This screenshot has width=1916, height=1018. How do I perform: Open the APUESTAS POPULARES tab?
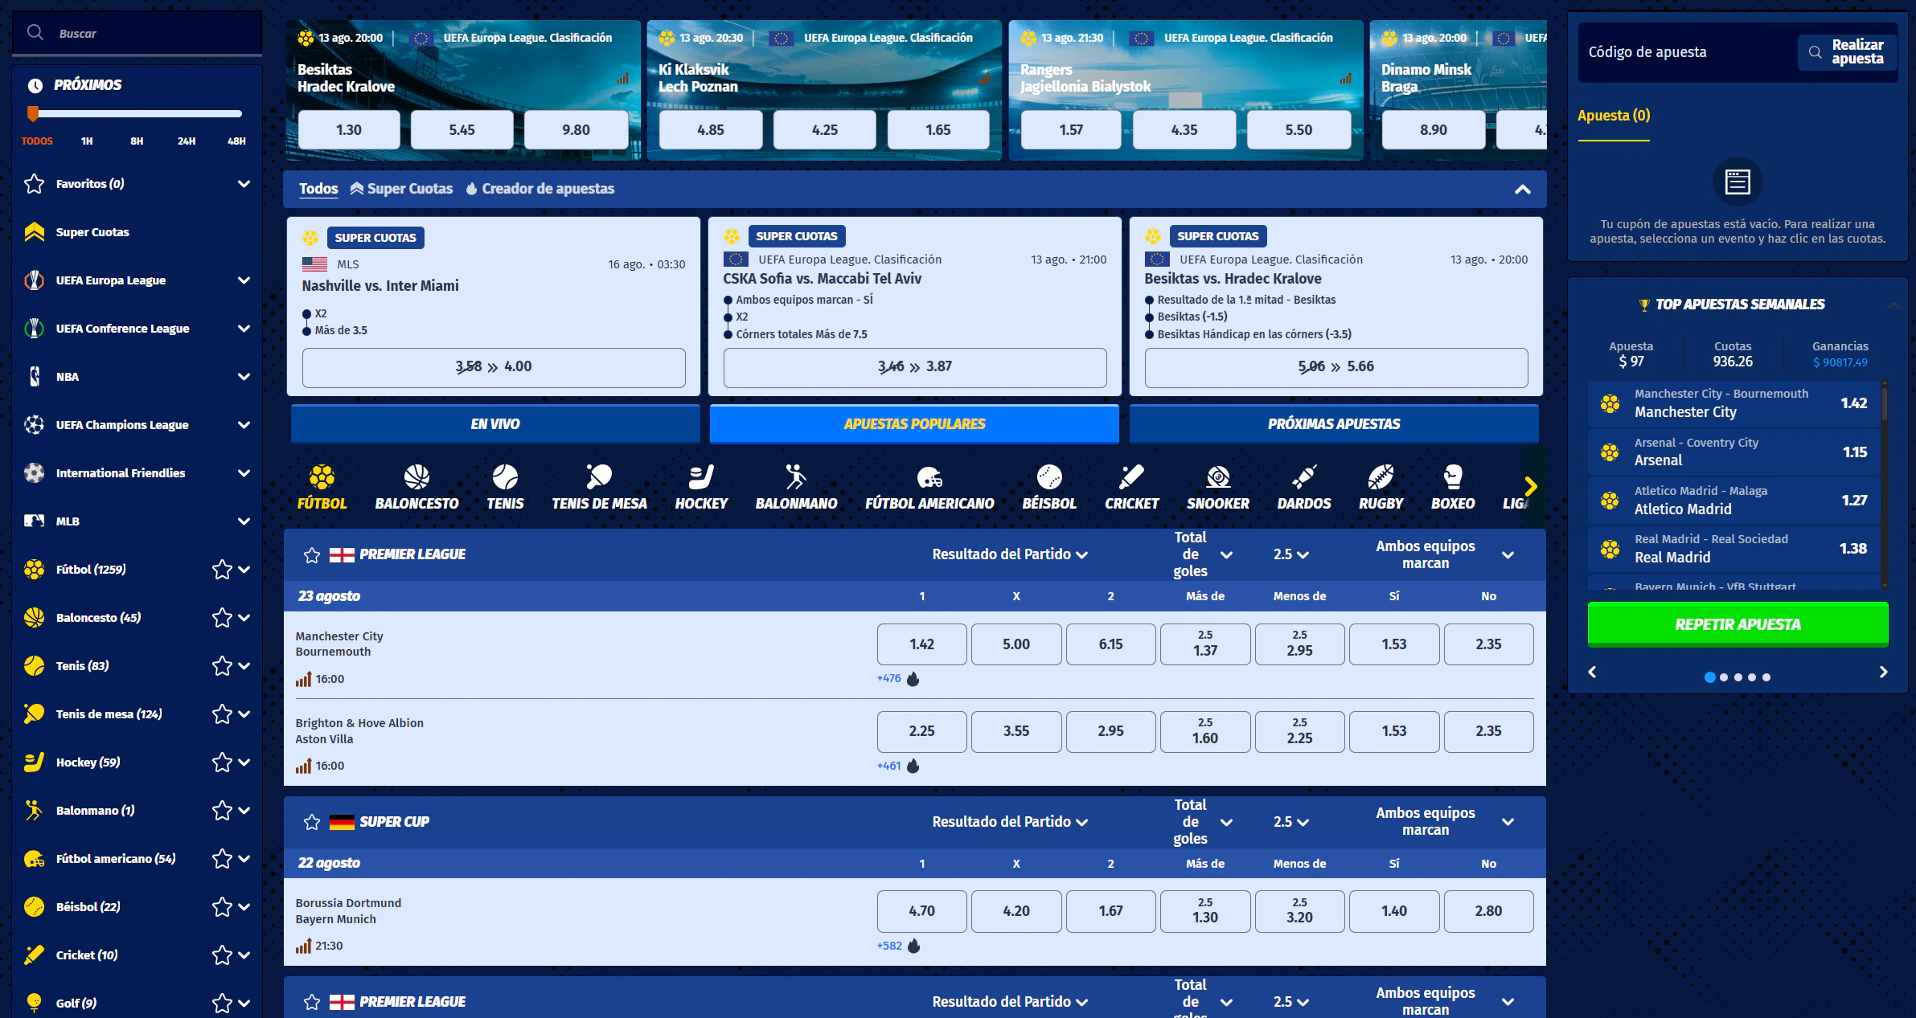pos(914,424)
